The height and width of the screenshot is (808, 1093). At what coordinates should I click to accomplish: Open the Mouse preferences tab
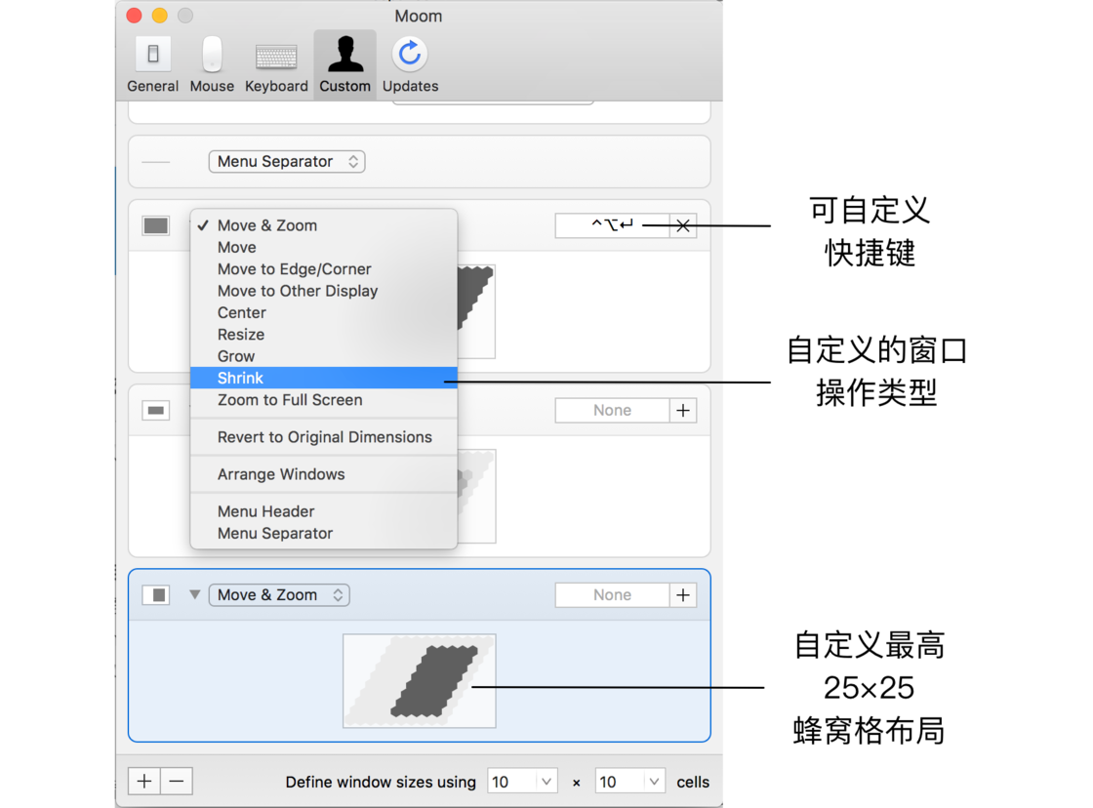pyautogui.click(x=212, y=64)
